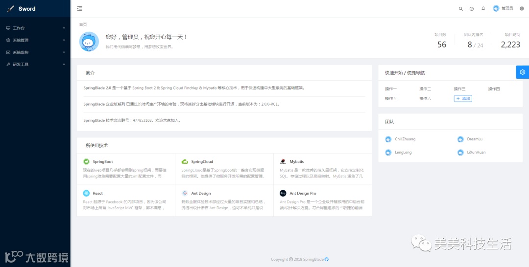Open the 操作六 shortcut link

pos(426,99)
